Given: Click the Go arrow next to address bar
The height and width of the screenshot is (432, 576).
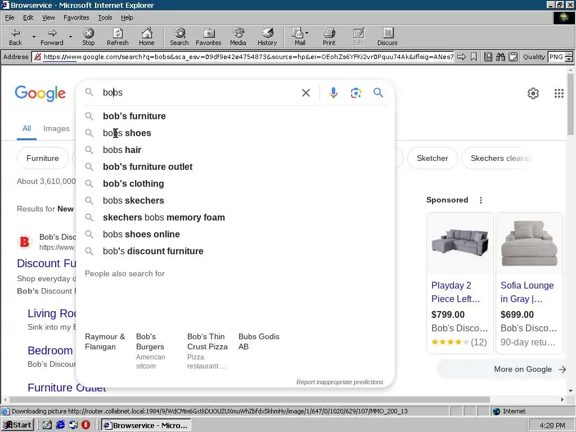Looking at the screenshot, I should (x=461, y=57).
